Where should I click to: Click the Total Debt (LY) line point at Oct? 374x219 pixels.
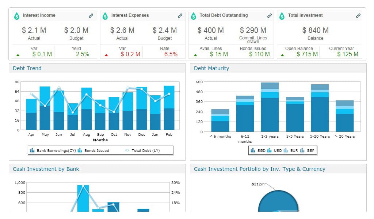[x=114, y=112]
